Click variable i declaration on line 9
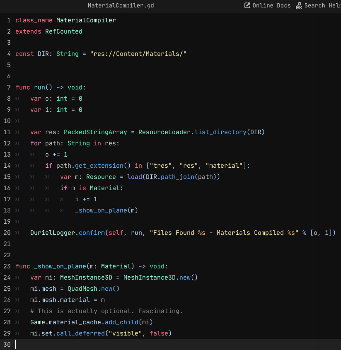The image size is (341, 350). click(x=47, y=110)
